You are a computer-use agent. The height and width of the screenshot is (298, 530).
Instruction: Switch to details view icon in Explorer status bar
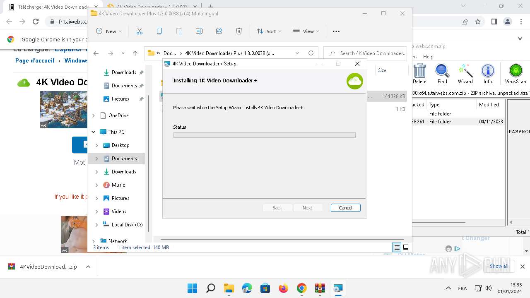[397, 248]
